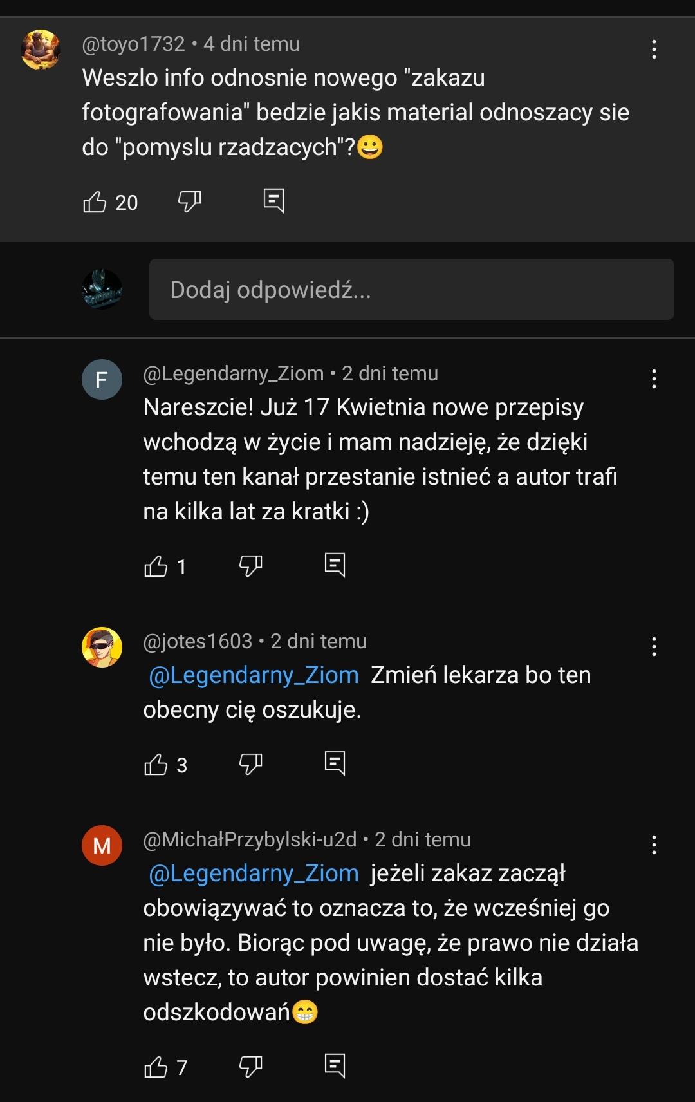Viewport: 695px width, 1102px height.
Task: Reply to the @Legendarny_Ziom comment
Action: point(335,565)
